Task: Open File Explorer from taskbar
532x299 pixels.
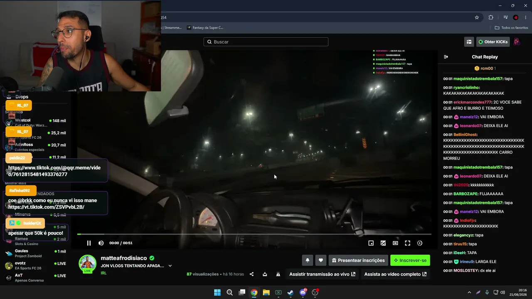Action: pos(266,292)
